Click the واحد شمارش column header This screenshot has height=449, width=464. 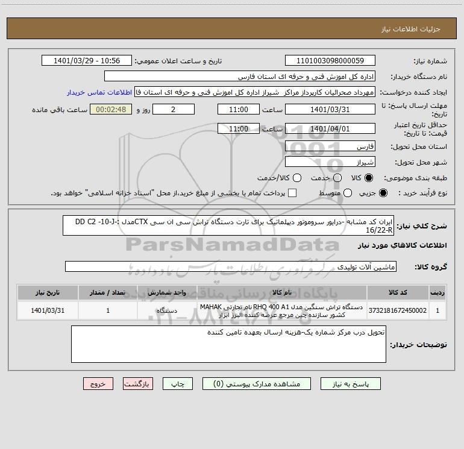(x=167, y=292)
